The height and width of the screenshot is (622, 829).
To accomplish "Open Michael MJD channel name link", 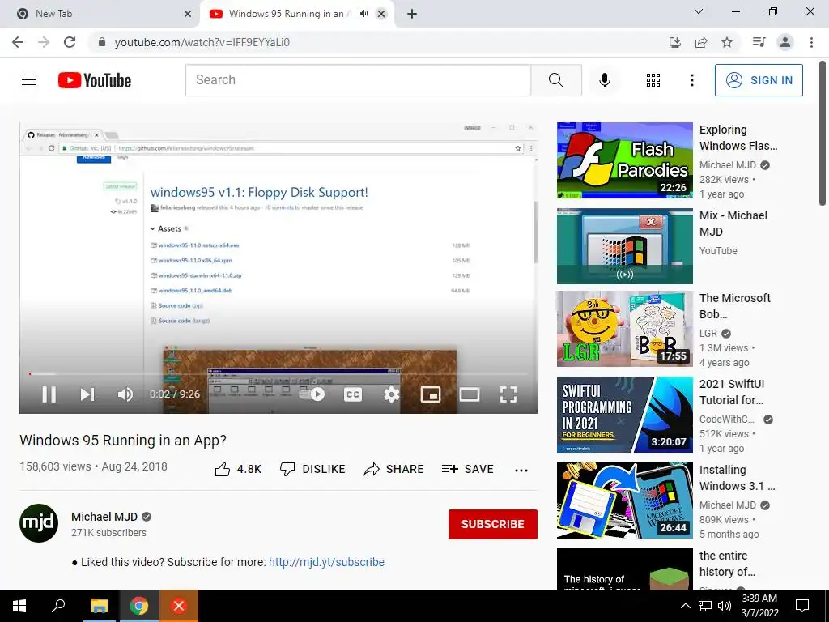I will (104, 517).
